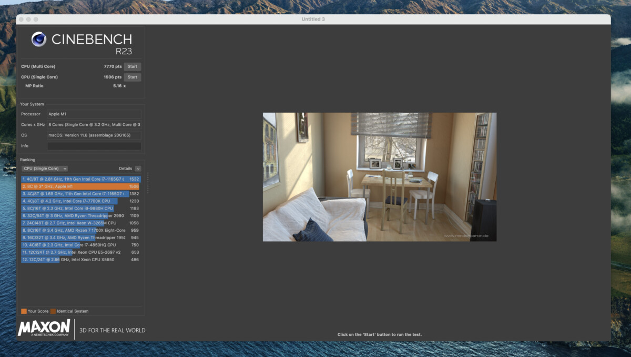Click the OS version field
Viewport: 631px width, 357px height.
tap(94, 135)
